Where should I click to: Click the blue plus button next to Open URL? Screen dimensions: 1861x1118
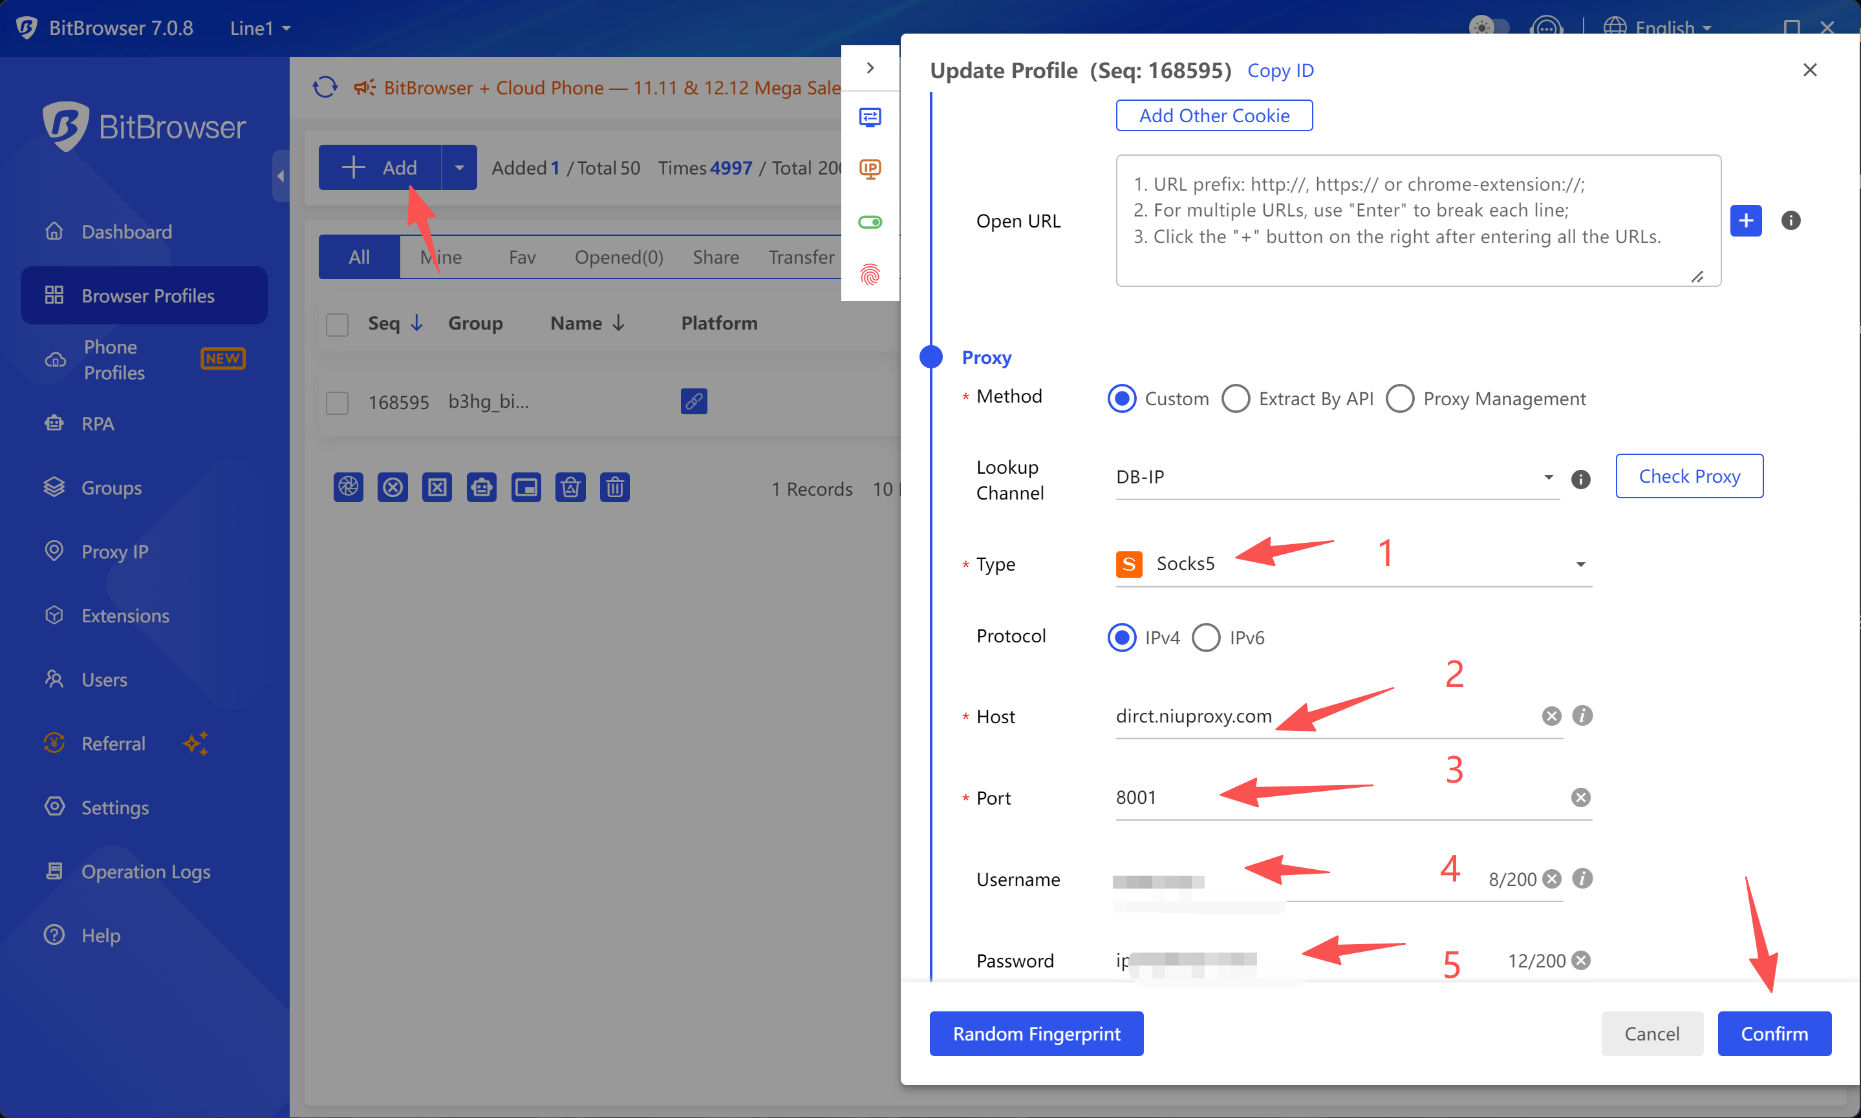pos(1746,220)
